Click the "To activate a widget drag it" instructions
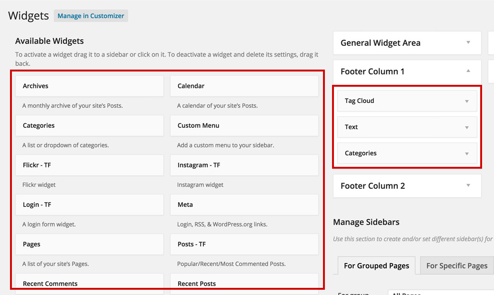 coord(167,59)
